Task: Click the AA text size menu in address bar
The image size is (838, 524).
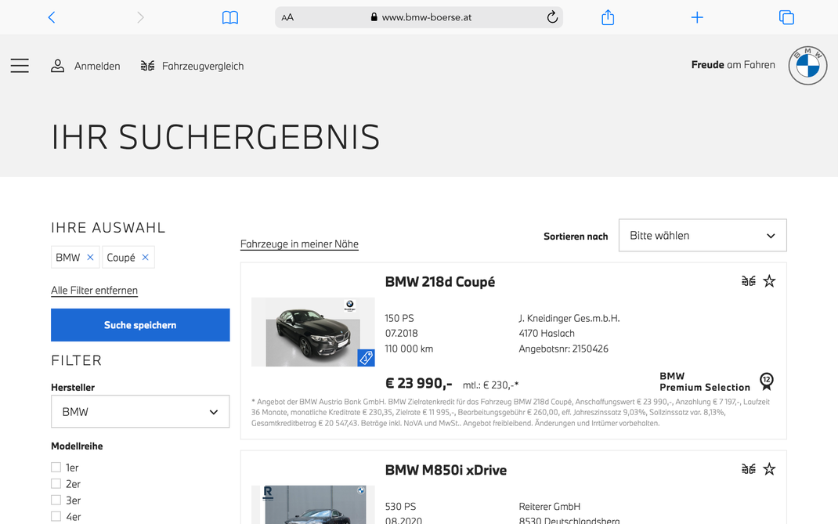Action: pos(287,16)
